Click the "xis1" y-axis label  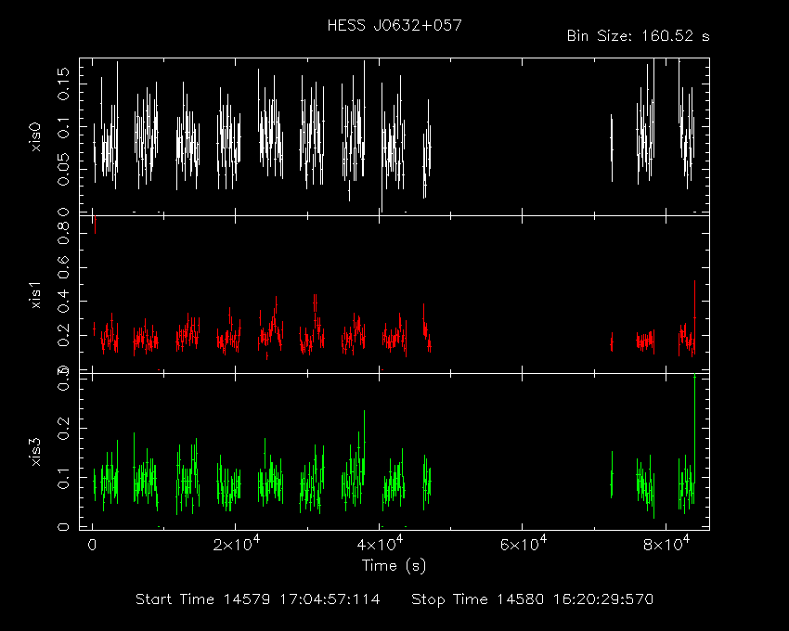click(x=35, y=295)
